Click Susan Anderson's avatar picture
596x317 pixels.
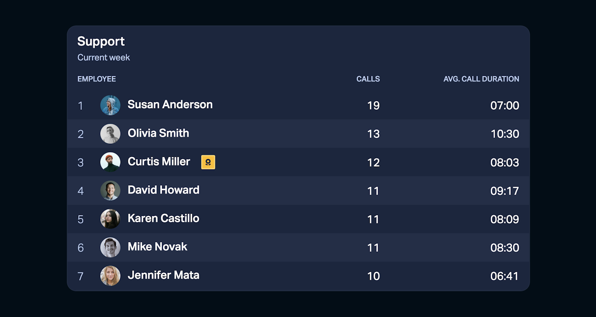[110, 105]
